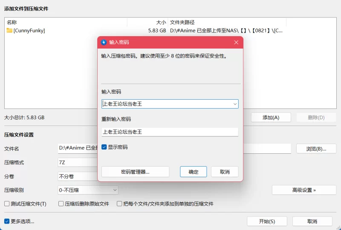
Task: Open the 压缩级别 dropdown showing 0-不压缩
Action: point(88,190)
